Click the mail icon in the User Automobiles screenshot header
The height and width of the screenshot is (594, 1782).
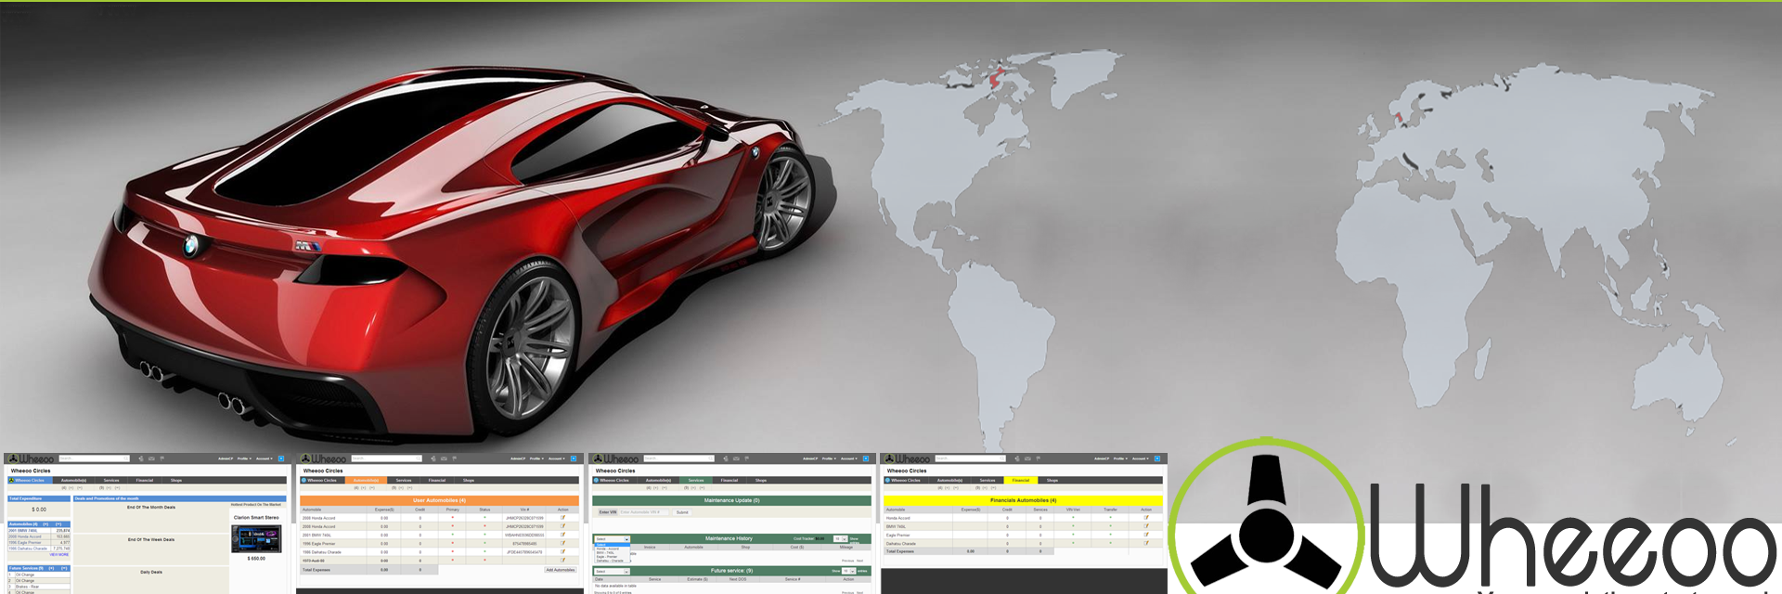click(444, 458)
